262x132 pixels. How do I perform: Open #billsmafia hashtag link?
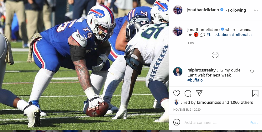242,34
